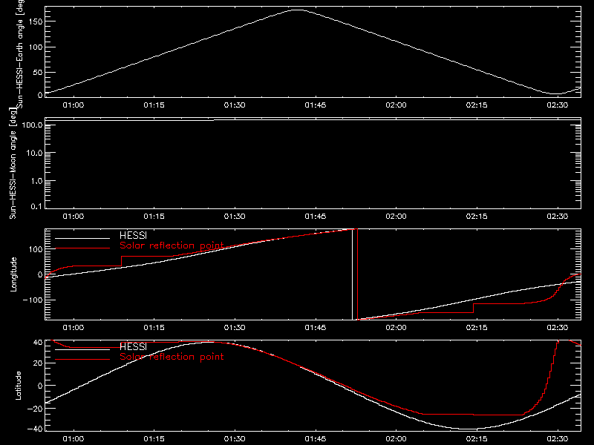The image size is (594, 445).
Task: Click the 10.0 tick on Moon angle axis
Action: point(34,153)
